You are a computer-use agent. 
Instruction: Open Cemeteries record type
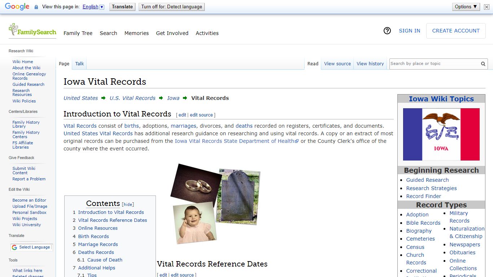pyautogui.click(x=420, y=239)
